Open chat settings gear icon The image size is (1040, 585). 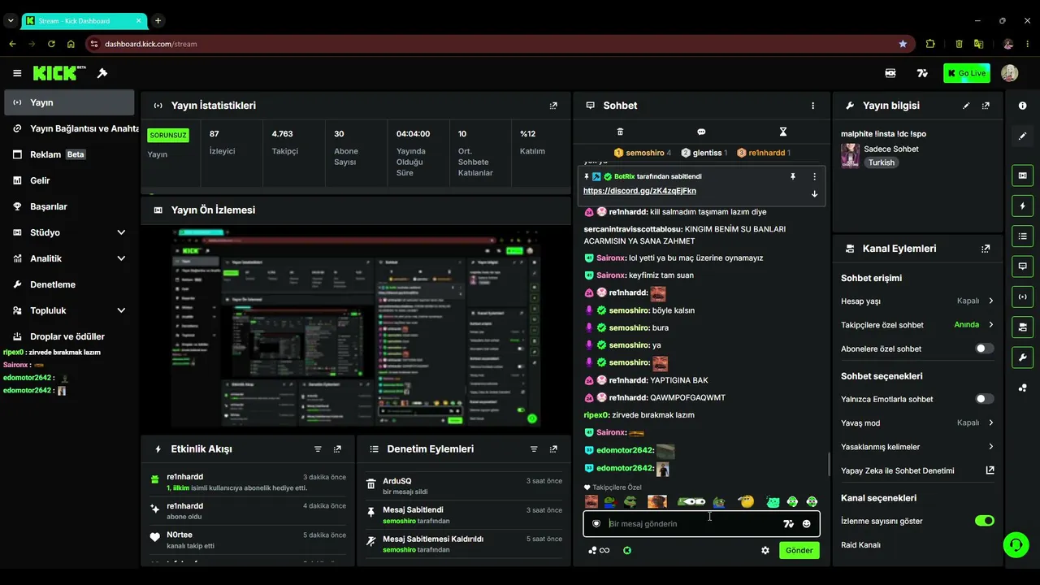click(x=765, y=550)
